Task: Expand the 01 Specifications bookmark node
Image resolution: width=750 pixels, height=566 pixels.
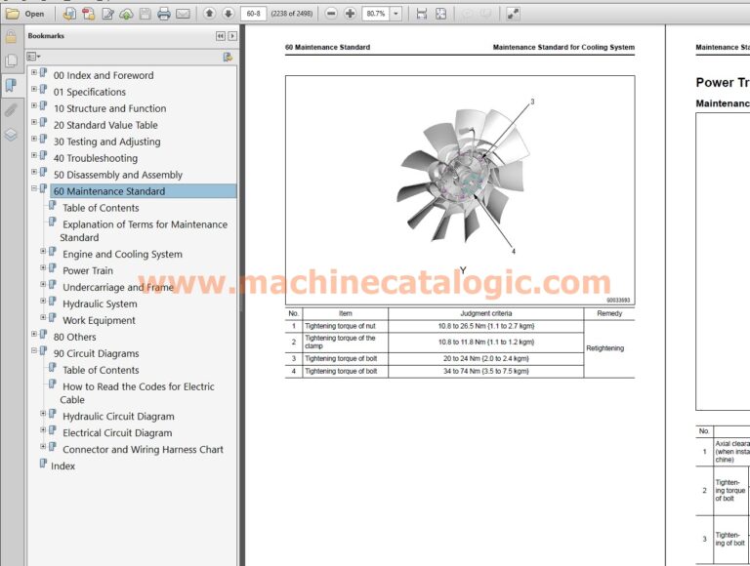Action: click(34, 89)
